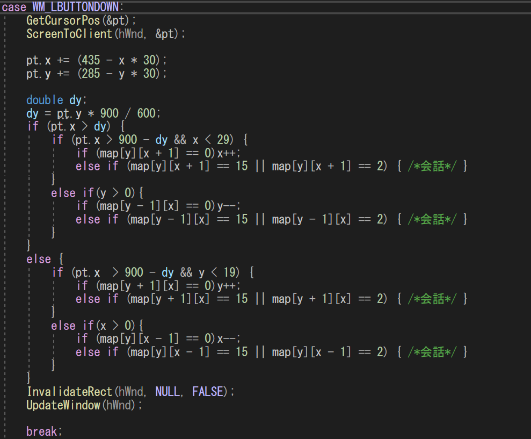Screen dimensions: 531x439
Task: Click 'map[y][x + 1] == 0' condition
Action: tap(156, 153)
